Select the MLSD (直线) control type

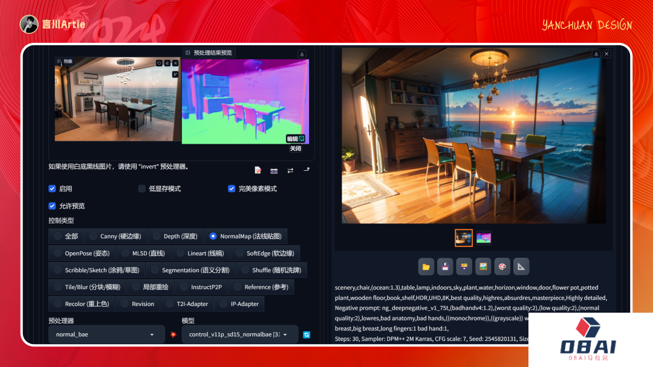pyautogui.click(x=143, y=253)
